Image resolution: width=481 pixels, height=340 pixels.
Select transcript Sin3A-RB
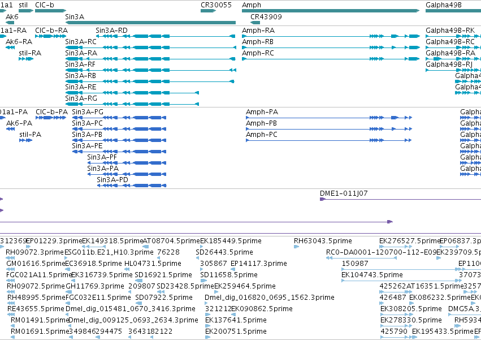tap(80, 76)
